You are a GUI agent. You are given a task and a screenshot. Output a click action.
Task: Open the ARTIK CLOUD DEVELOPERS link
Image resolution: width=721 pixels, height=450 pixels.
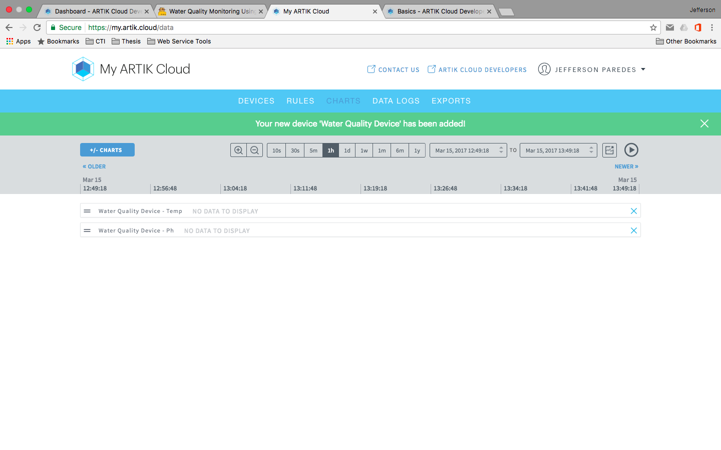pyautogui.click(x=477, y=69)
